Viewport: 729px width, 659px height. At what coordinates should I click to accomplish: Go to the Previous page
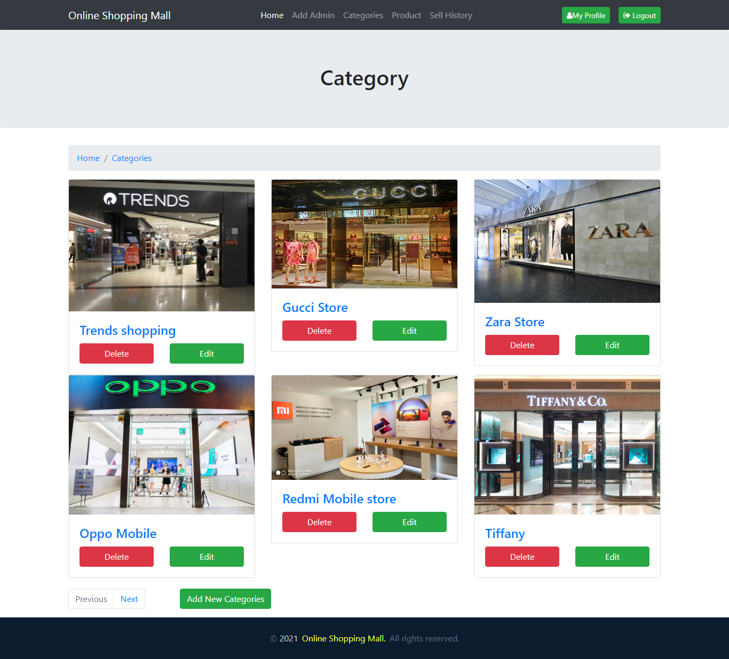pyautogui.click(x=91, y=599)
